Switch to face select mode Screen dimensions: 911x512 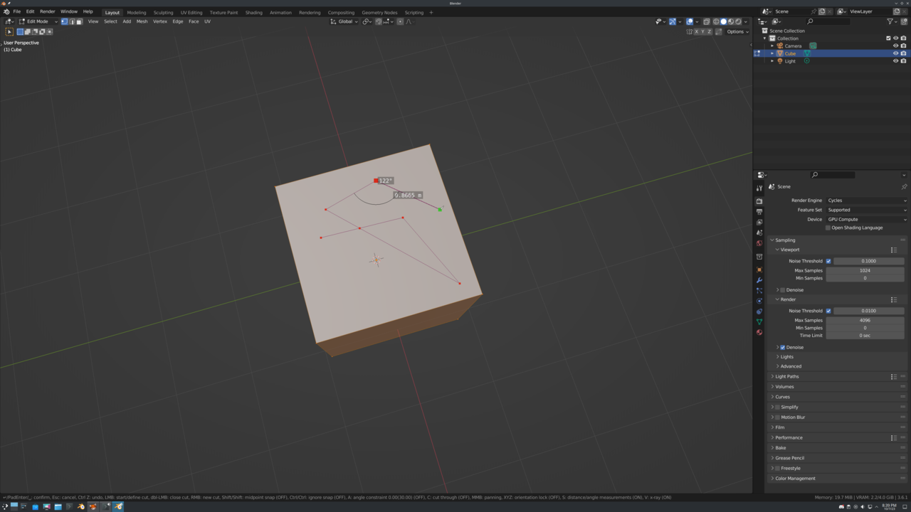tap(79, 21)
